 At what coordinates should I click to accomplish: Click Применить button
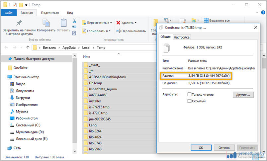point(247,148)
